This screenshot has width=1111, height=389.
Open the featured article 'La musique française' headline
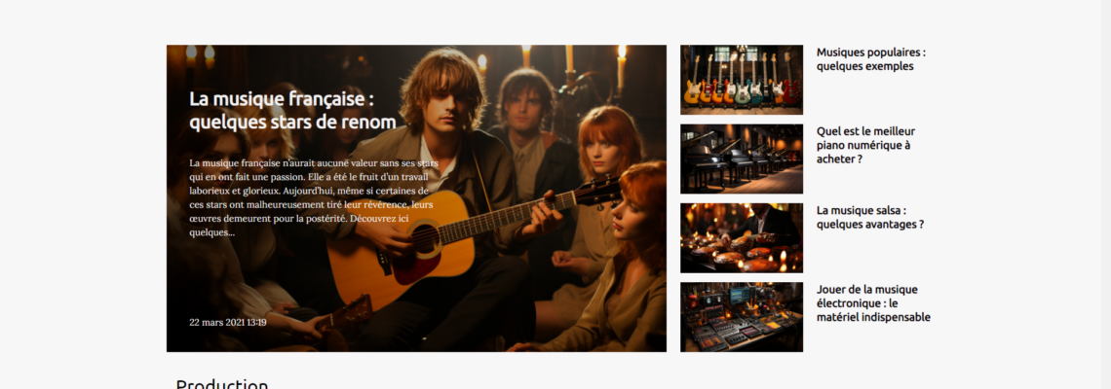point(292,110)
